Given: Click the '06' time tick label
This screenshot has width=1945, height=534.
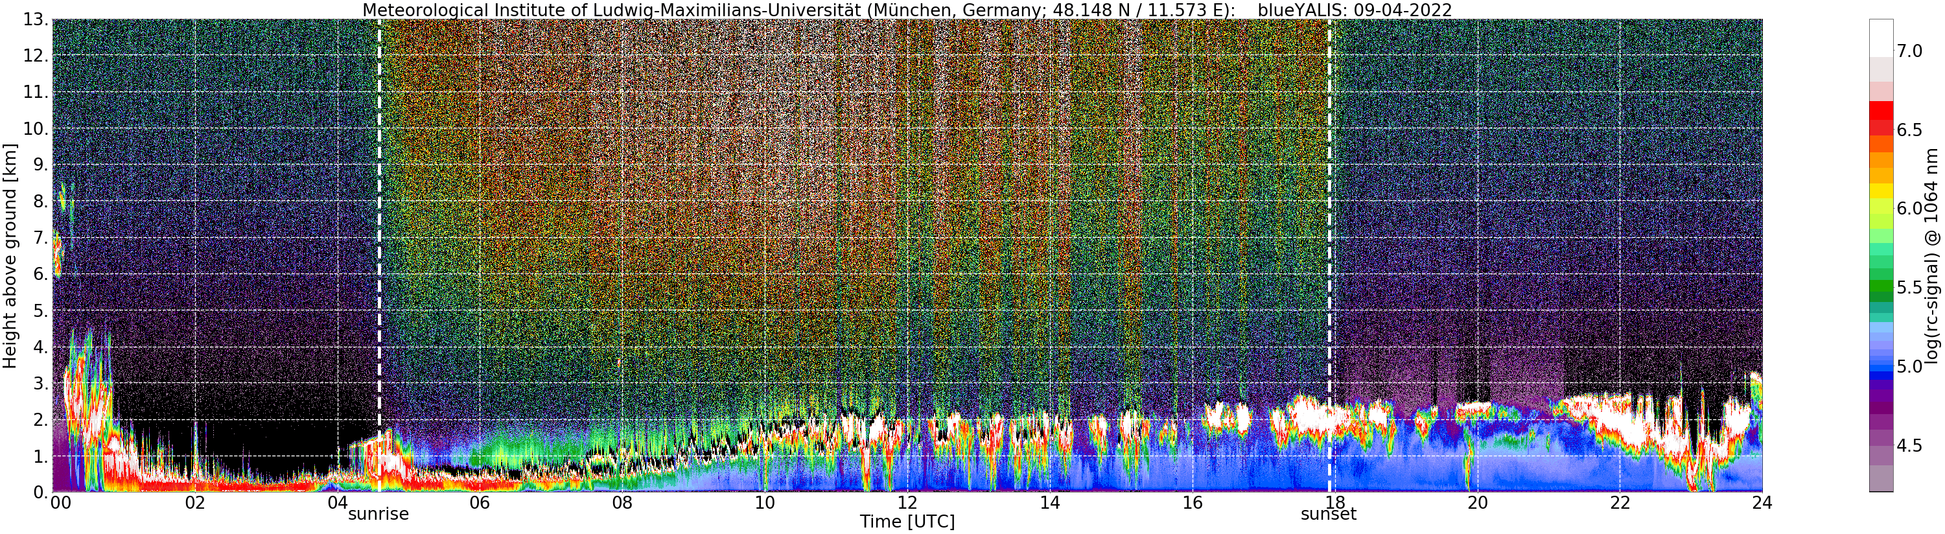Looking at the screenshot, I should [x=480, y=502].
